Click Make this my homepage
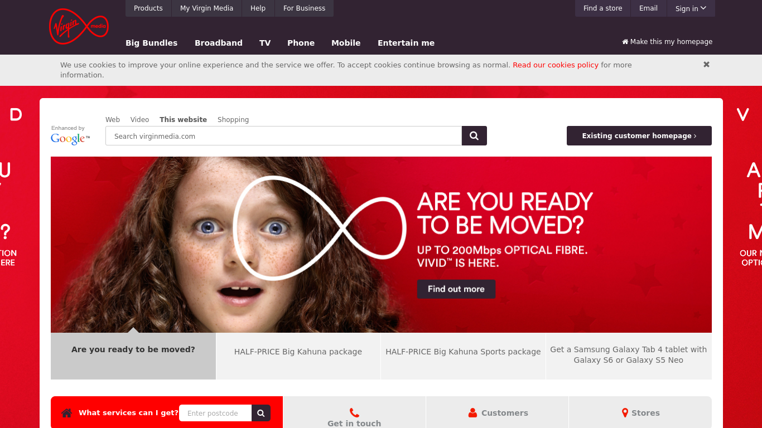This screenshot has width=762, height=428. coord(667,42)
